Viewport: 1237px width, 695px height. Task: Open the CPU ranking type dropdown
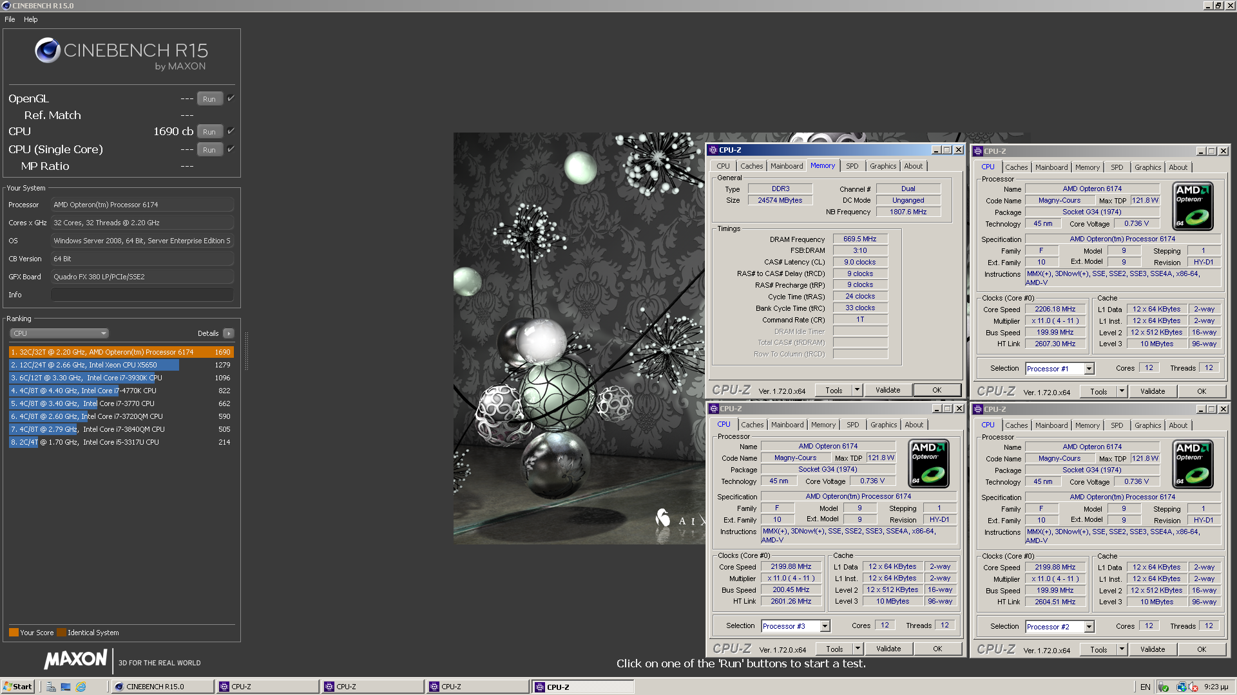[x=59, y=333]
